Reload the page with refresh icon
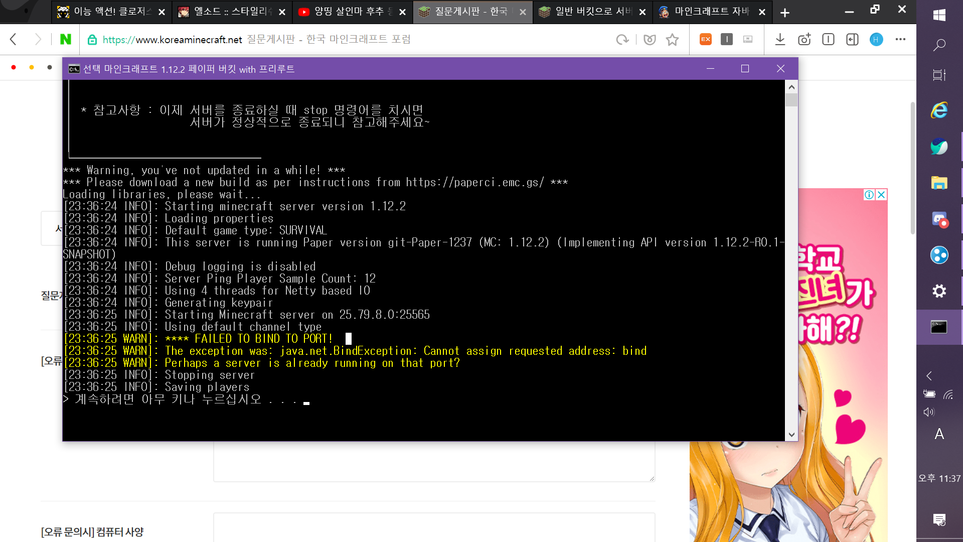The image size is (963, 542). 622,40
